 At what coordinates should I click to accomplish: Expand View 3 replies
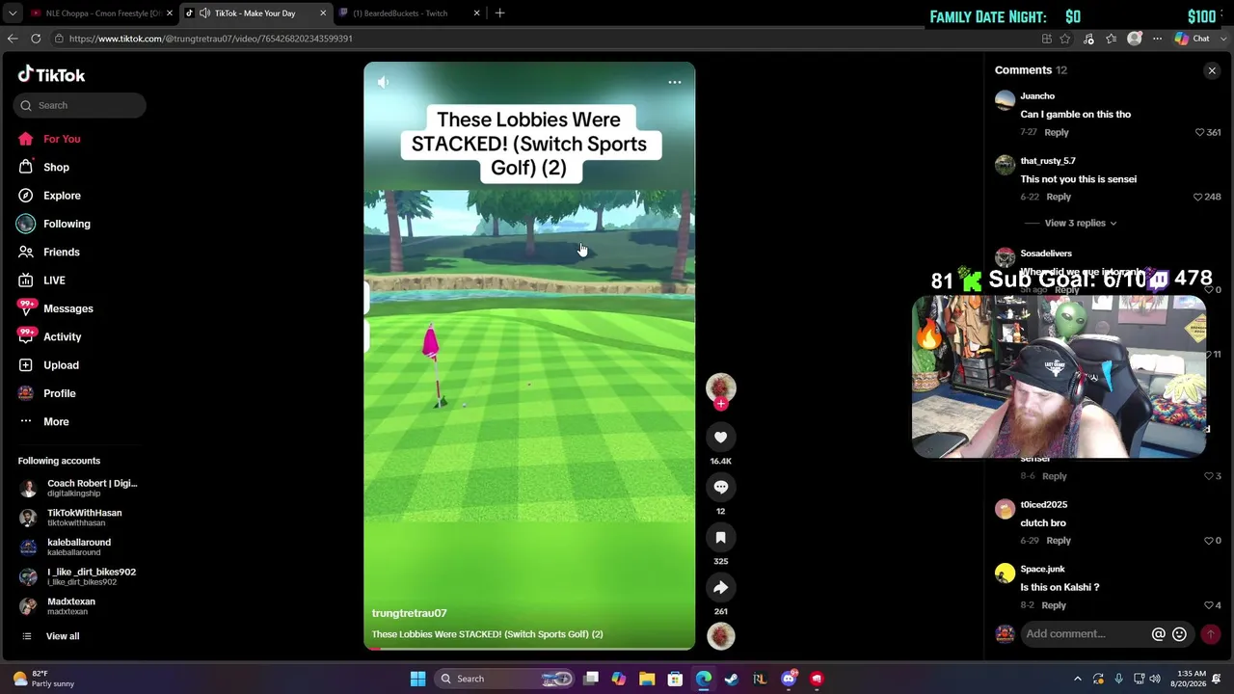[x=1081, y=224]
